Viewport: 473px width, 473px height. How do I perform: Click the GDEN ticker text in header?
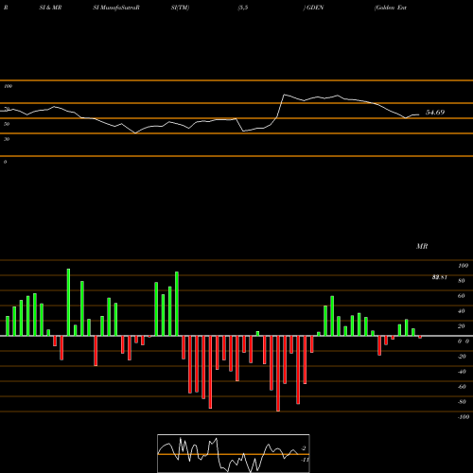pos(315,8)
